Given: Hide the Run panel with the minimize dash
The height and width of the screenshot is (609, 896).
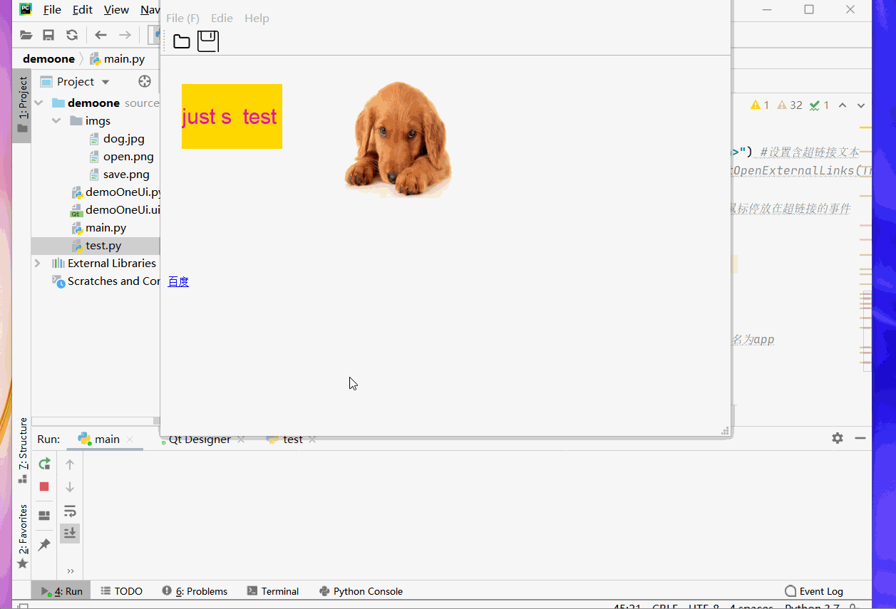Looking at the screenshot, I should click(860, 438).
